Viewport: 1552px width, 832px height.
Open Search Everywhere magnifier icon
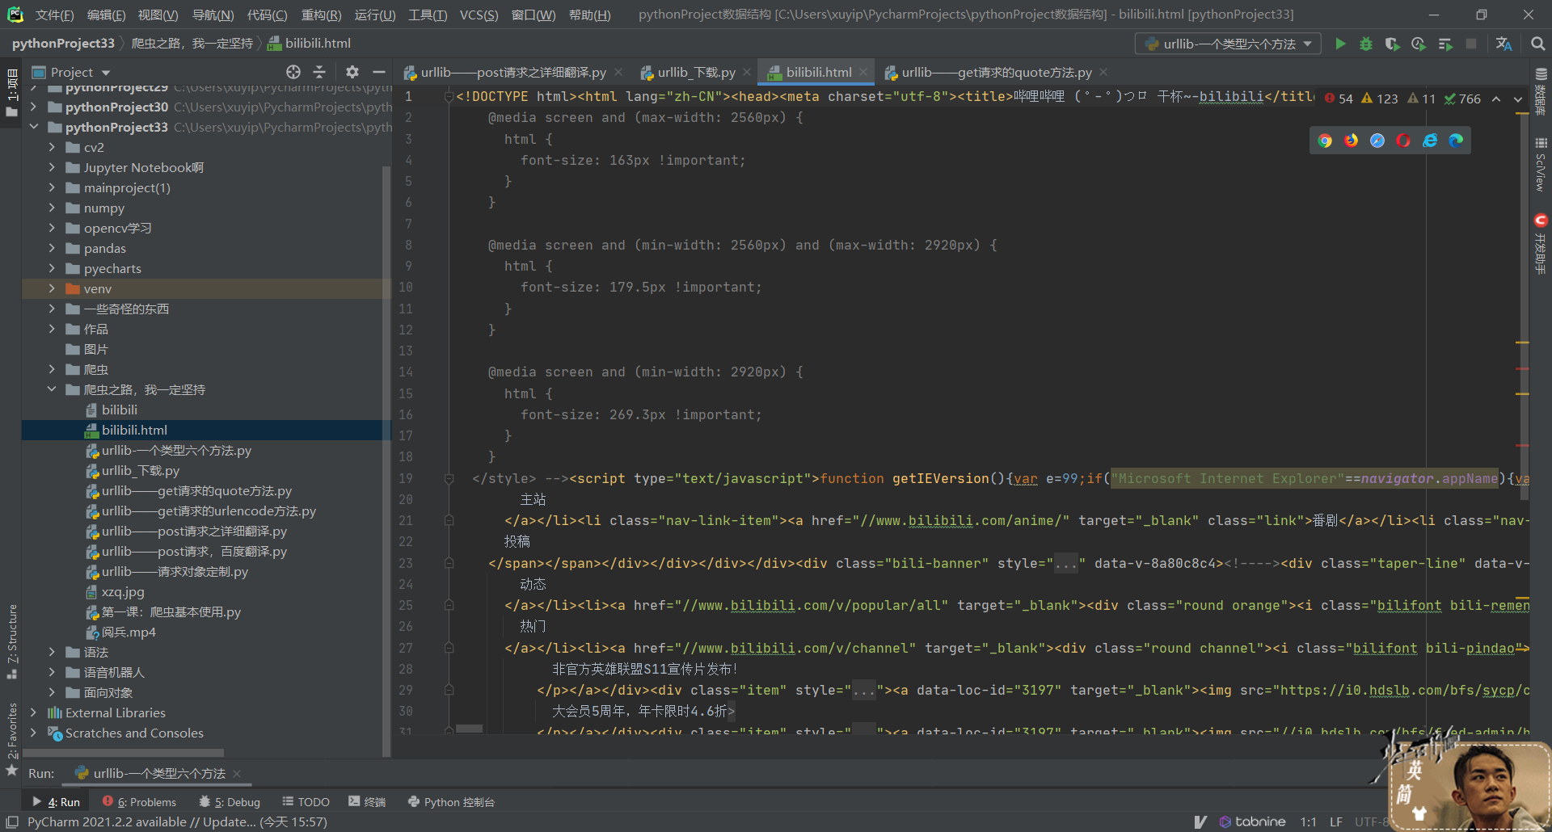(x=1537, y=44)
